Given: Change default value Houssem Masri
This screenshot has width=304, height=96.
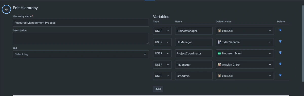Looking at the screenshot, I should click(x=245, y=53).
